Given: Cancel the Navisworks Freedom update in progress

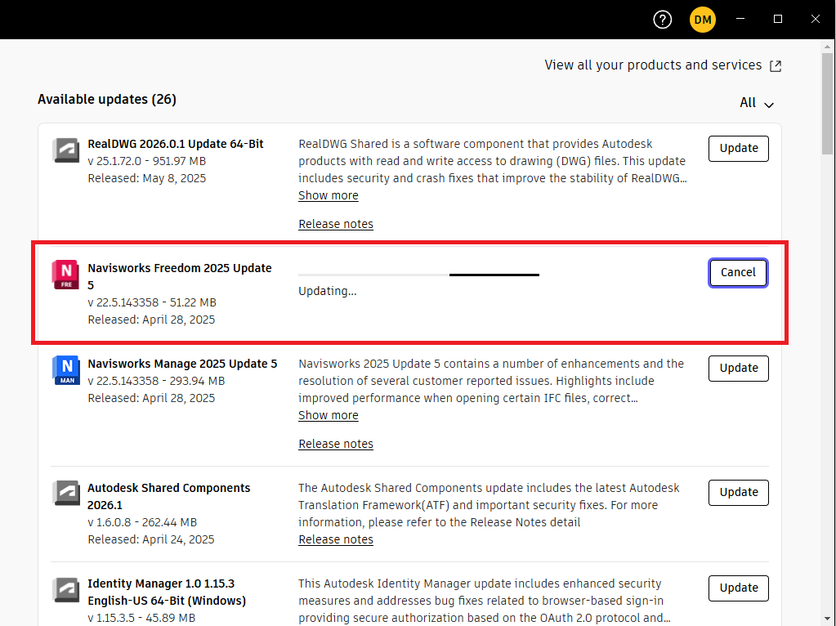Looking at the screenshot, I should [x=738, y=272].
